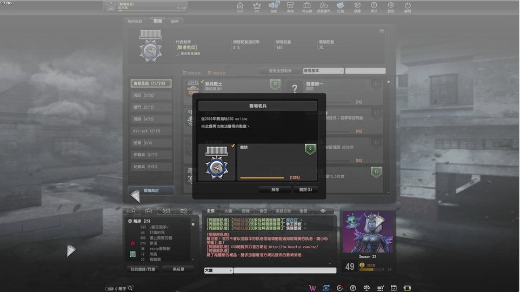520x292 pixels.
Task: Click the friends list scrollbar handle
Action: 193,224
